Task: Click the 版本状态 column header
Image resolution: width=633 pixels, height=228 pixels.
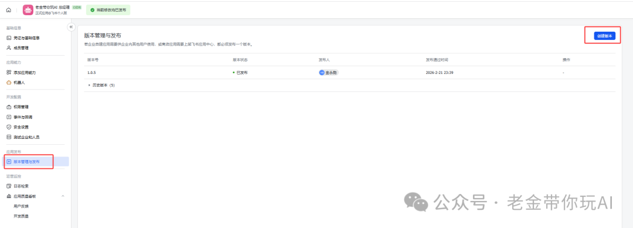Action: pyautogui.click(x=240, y=60)
